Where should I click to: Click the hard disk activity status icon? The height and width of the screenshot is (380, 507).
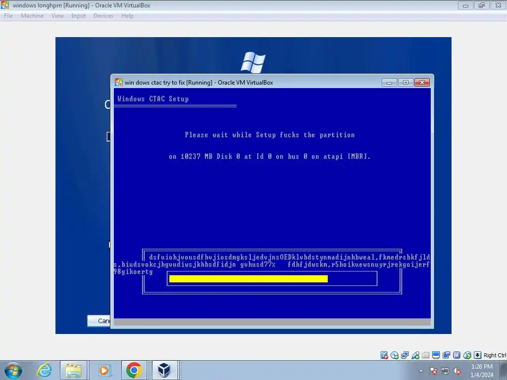(x=384, y=355)
